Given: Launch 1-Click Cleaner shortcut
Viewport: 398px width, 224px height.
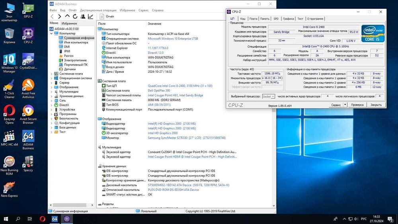Looking at the screenshot, I should [10, 89].
